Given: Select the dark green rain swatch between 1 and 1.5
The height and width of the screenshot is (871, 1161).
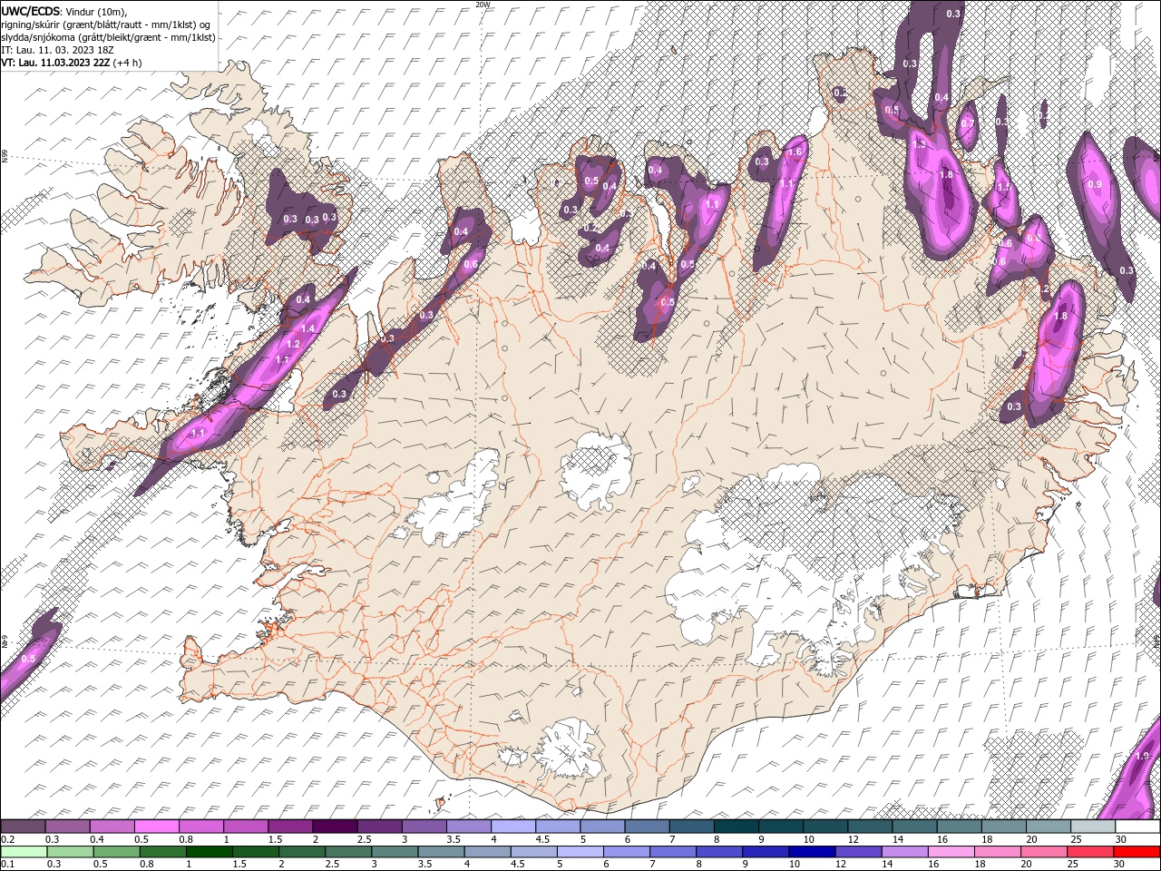Looking at the screenshot, I should (x=210, y=852).
